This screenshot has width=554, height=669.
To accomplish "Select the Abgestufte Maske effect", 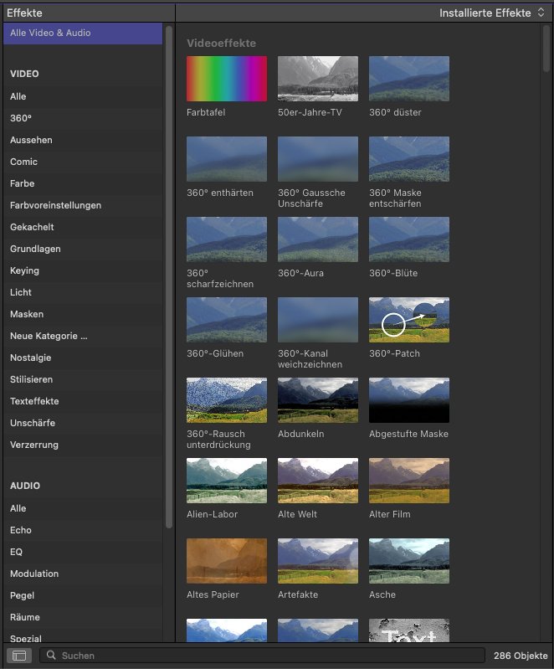I will point(409,400).
